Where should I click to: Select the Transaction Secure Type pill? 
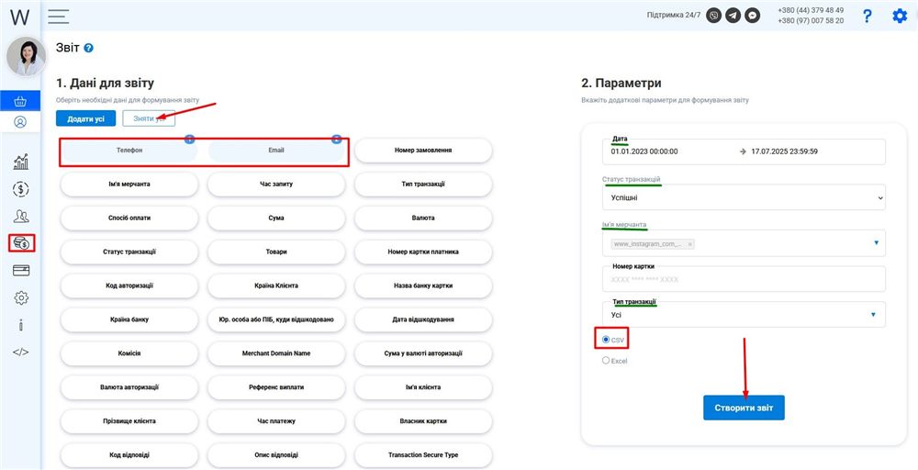423,454
